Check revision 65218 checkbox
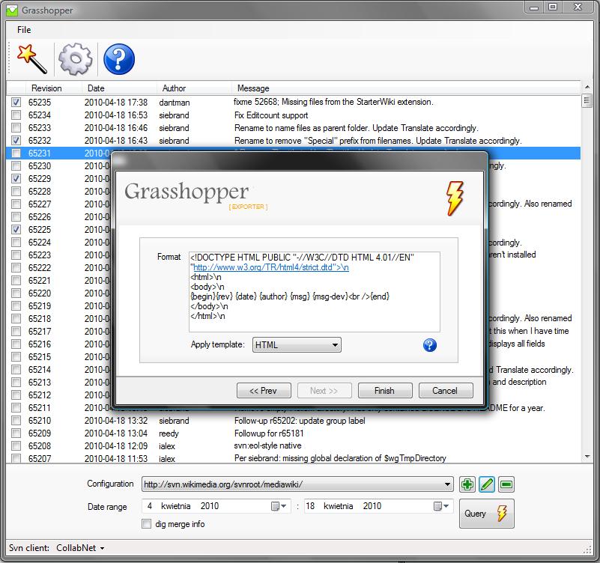The width and height of the screenshot is (600, 563). [16, 319]
